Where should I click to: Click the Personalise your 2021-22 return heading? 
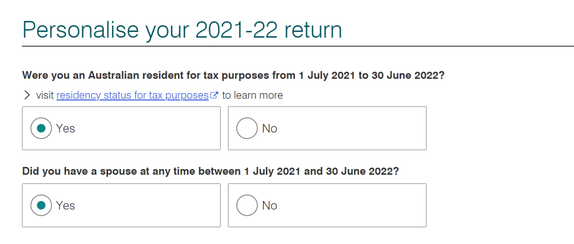coord(182,30)
